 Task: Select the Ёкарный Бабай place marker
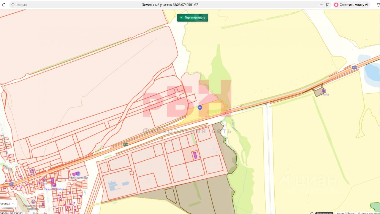point(54,185)
